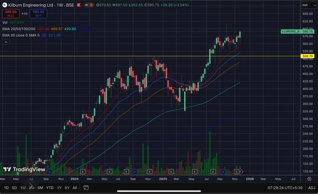The image size is (318, 194).
Task: Open symbol search via Kilburn Engineering Ltd title
Action: point(30,5)
